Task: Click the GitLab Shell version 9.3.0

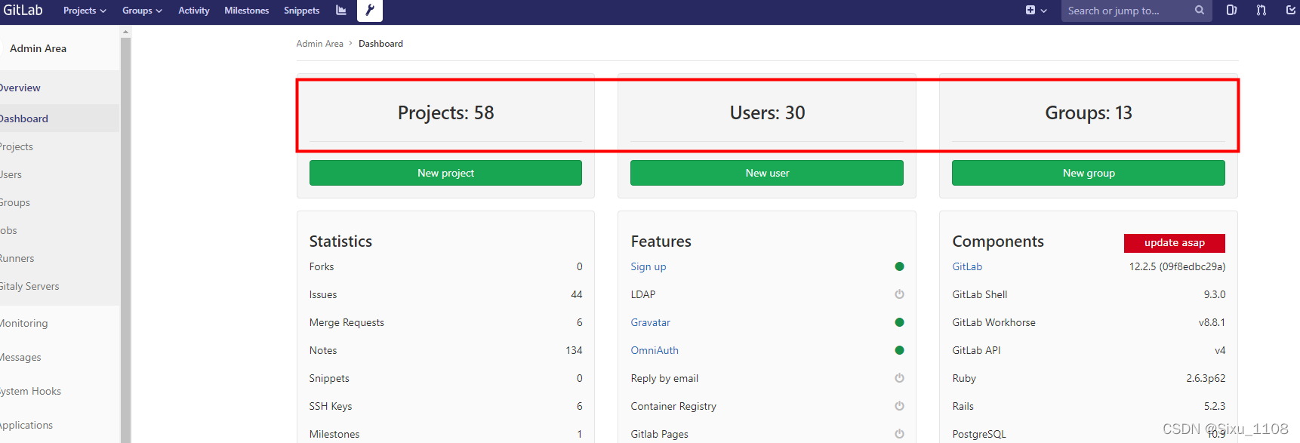Action: point(1215,294)
